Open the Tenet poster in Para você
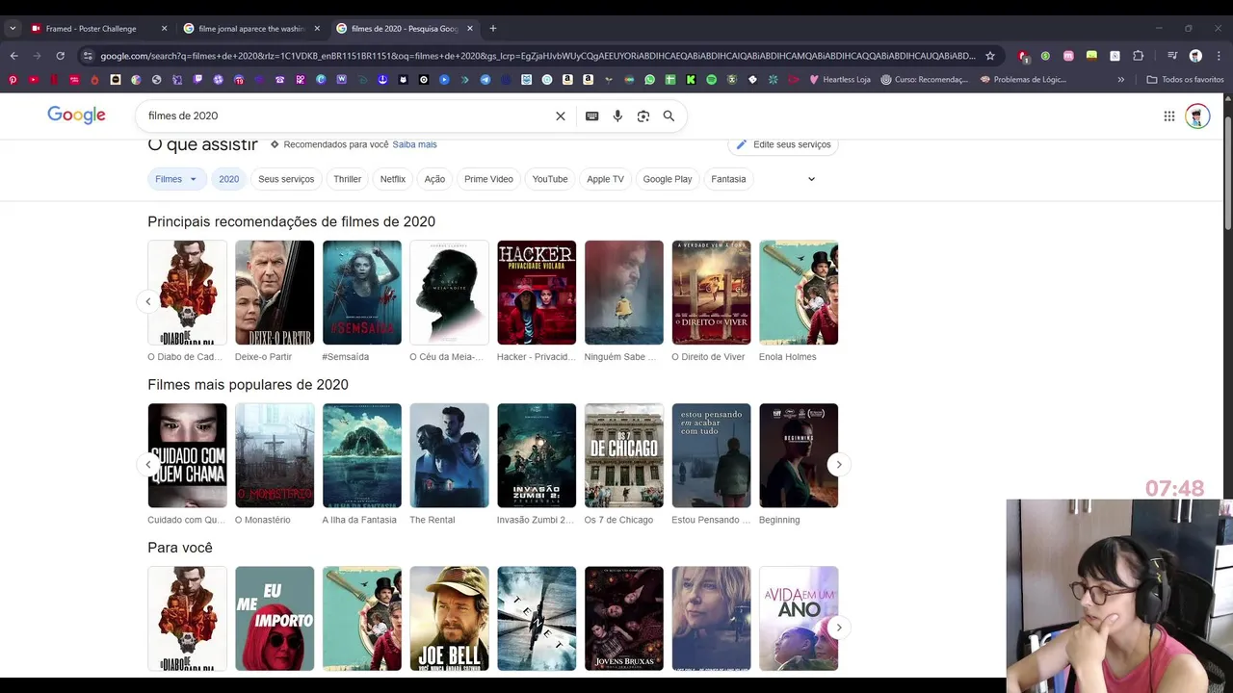Viewport: 1233px width, 693px height. click(537, 619)
